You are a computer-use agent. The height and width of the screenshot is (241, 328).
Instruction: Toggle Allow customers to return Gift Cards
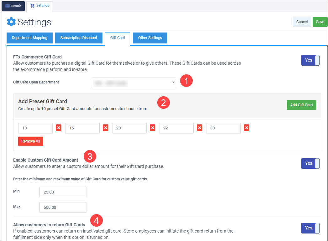point(310,228)
